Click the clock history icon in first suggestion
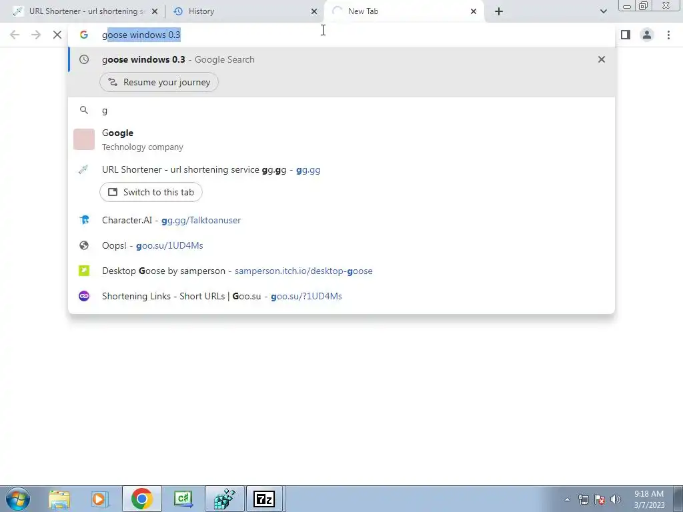This screenshot has height=512, width=683. 84,59
